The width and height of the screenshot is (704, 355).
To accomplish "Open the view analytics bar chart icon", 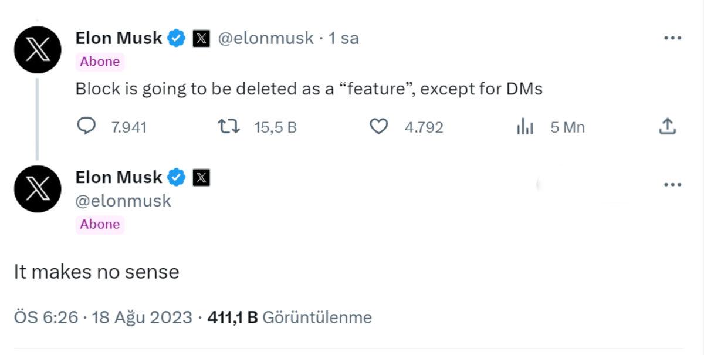I will click(x=524, y=127).
